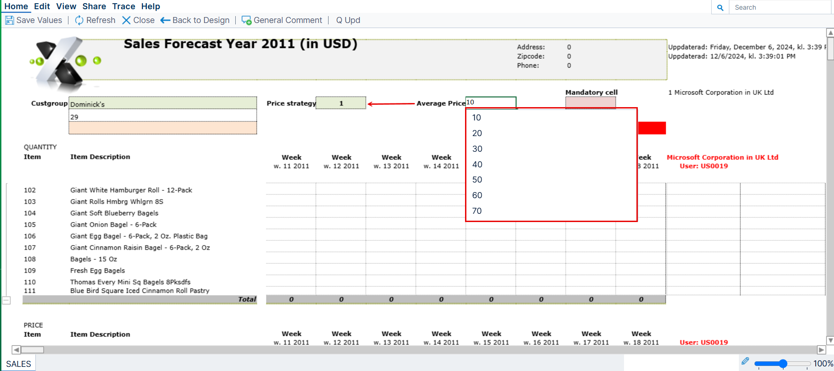
Task: Click item 108 Bagels - 15 Oz
Action: (x=94, y=259)
